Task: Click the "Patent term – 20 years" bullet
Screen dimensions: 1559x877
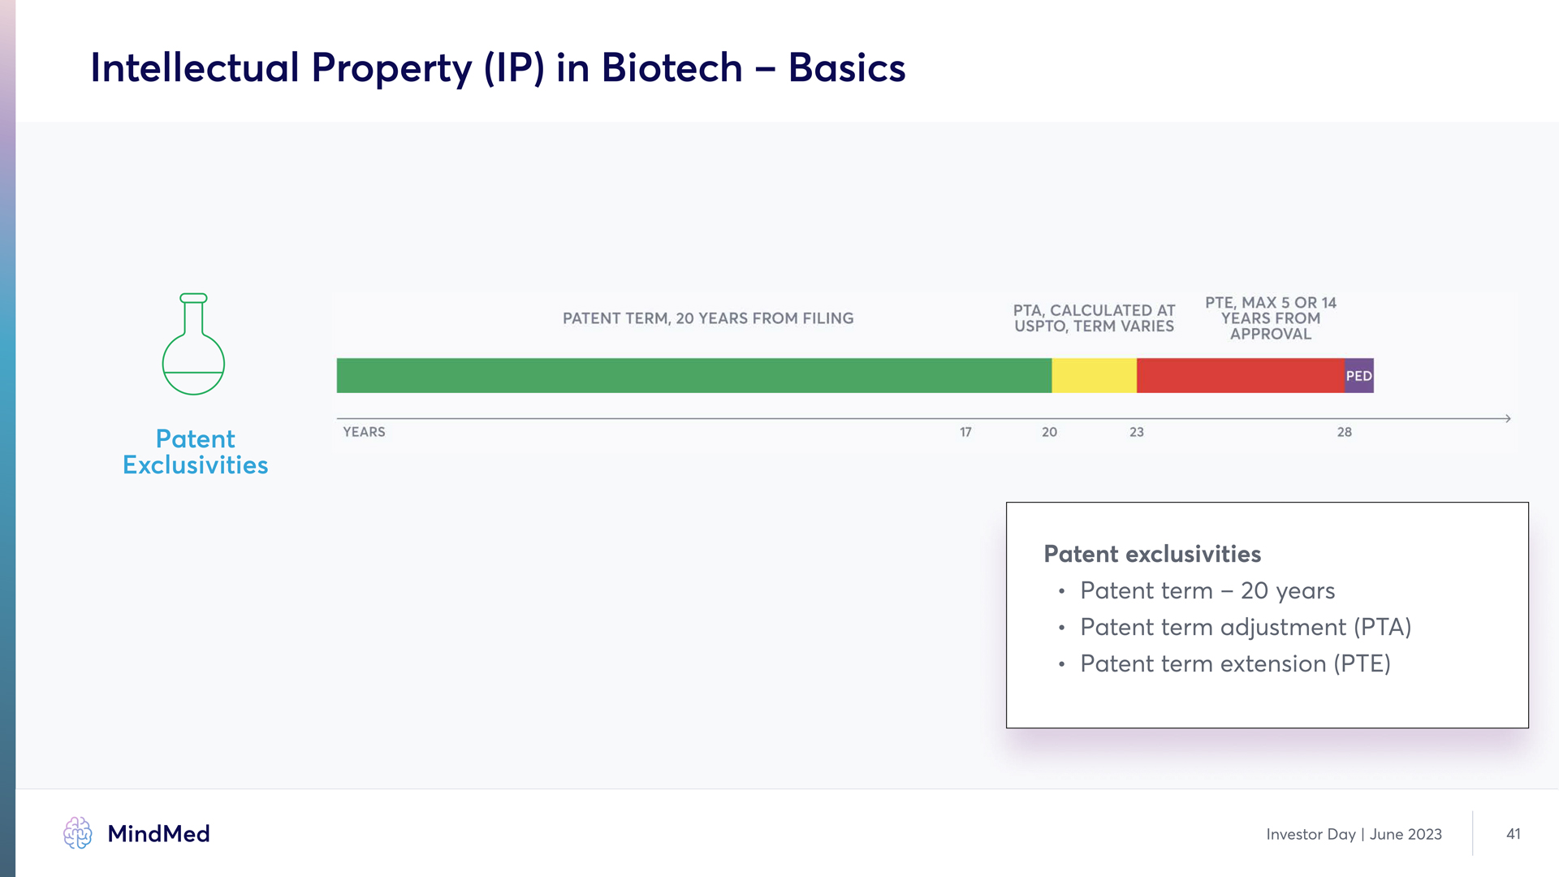Action: (1207, 590)
